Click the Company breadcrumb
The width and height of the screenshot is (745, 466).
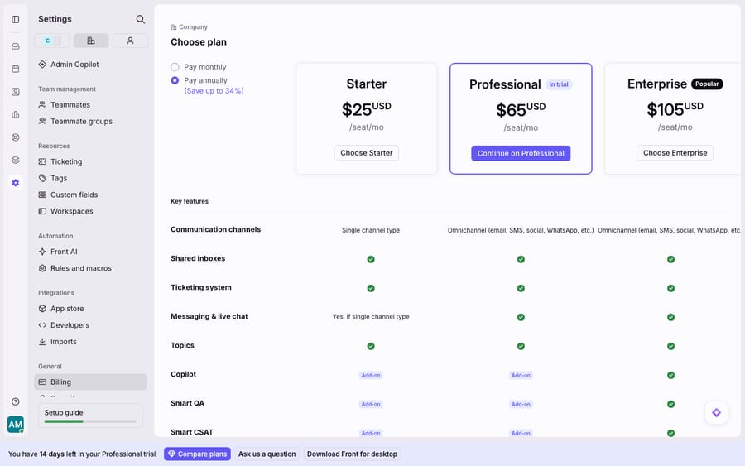tap(189, 27)
